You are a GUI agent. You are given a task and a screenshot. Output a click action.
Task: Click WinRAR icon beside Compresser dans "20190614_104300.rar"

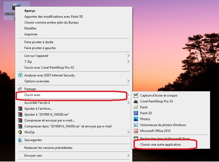point(20,126)
